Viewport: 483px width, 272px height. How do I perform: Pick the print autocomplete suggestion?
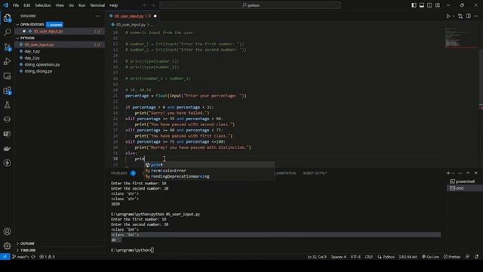pos(210,165)
